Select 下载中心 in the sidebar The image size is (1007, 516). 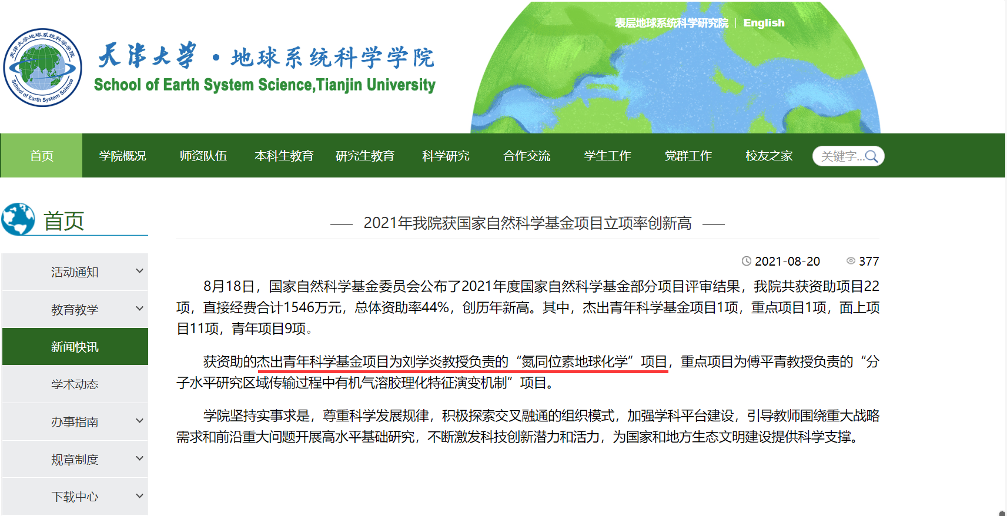pos(75,497)
